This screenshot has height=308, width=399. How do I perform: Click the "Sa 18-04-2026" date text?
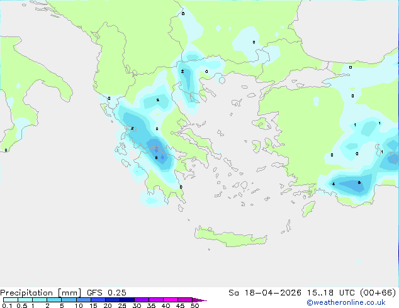(x=265, y=293)
